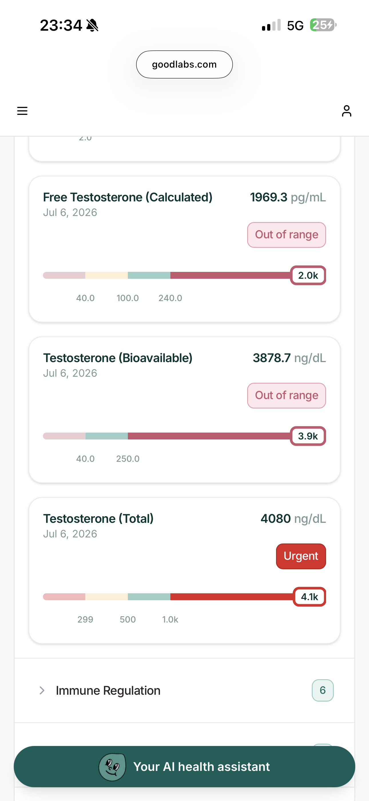The width and height of the screenshot is (369, 801).
Task: Open Your AI health assistant button
Action: pos(184,767)
